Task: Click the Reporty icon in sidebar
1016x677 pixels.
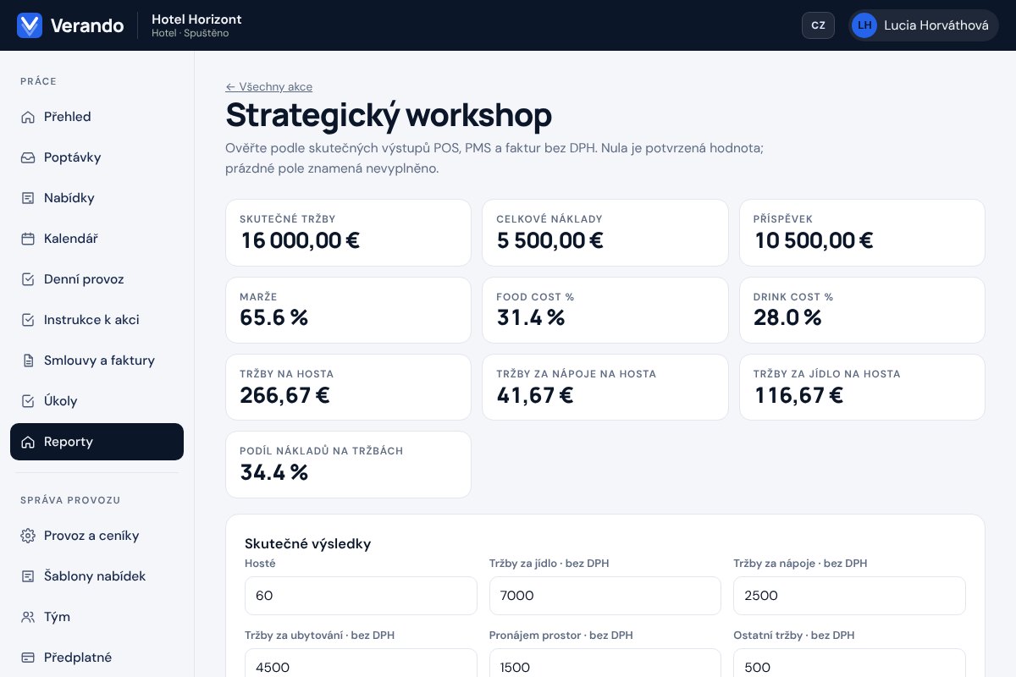Action: (x=28, y=442)
